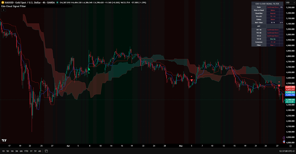The image size is (296, 154).
Task: Click TF4 W value Bias Up
Action: [x=273, y=39]
